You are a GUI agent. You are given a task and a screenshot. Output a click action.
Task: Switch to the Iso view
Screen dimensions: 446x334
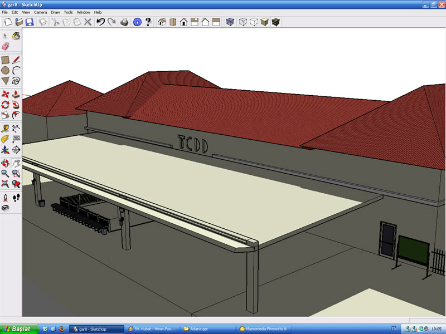coord(162,22)
